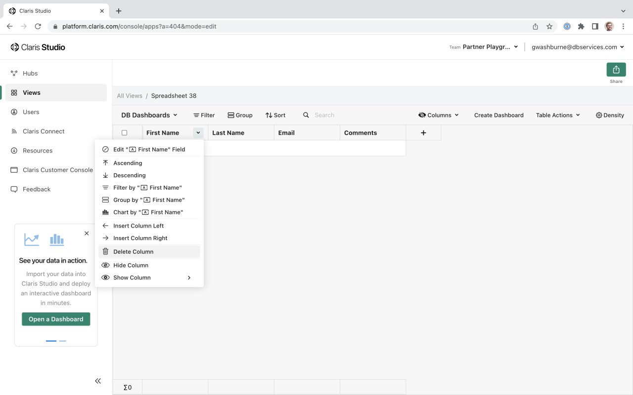Select the Email column header
Viewport: 633px width, 395px height.
(x=307, y=133)
